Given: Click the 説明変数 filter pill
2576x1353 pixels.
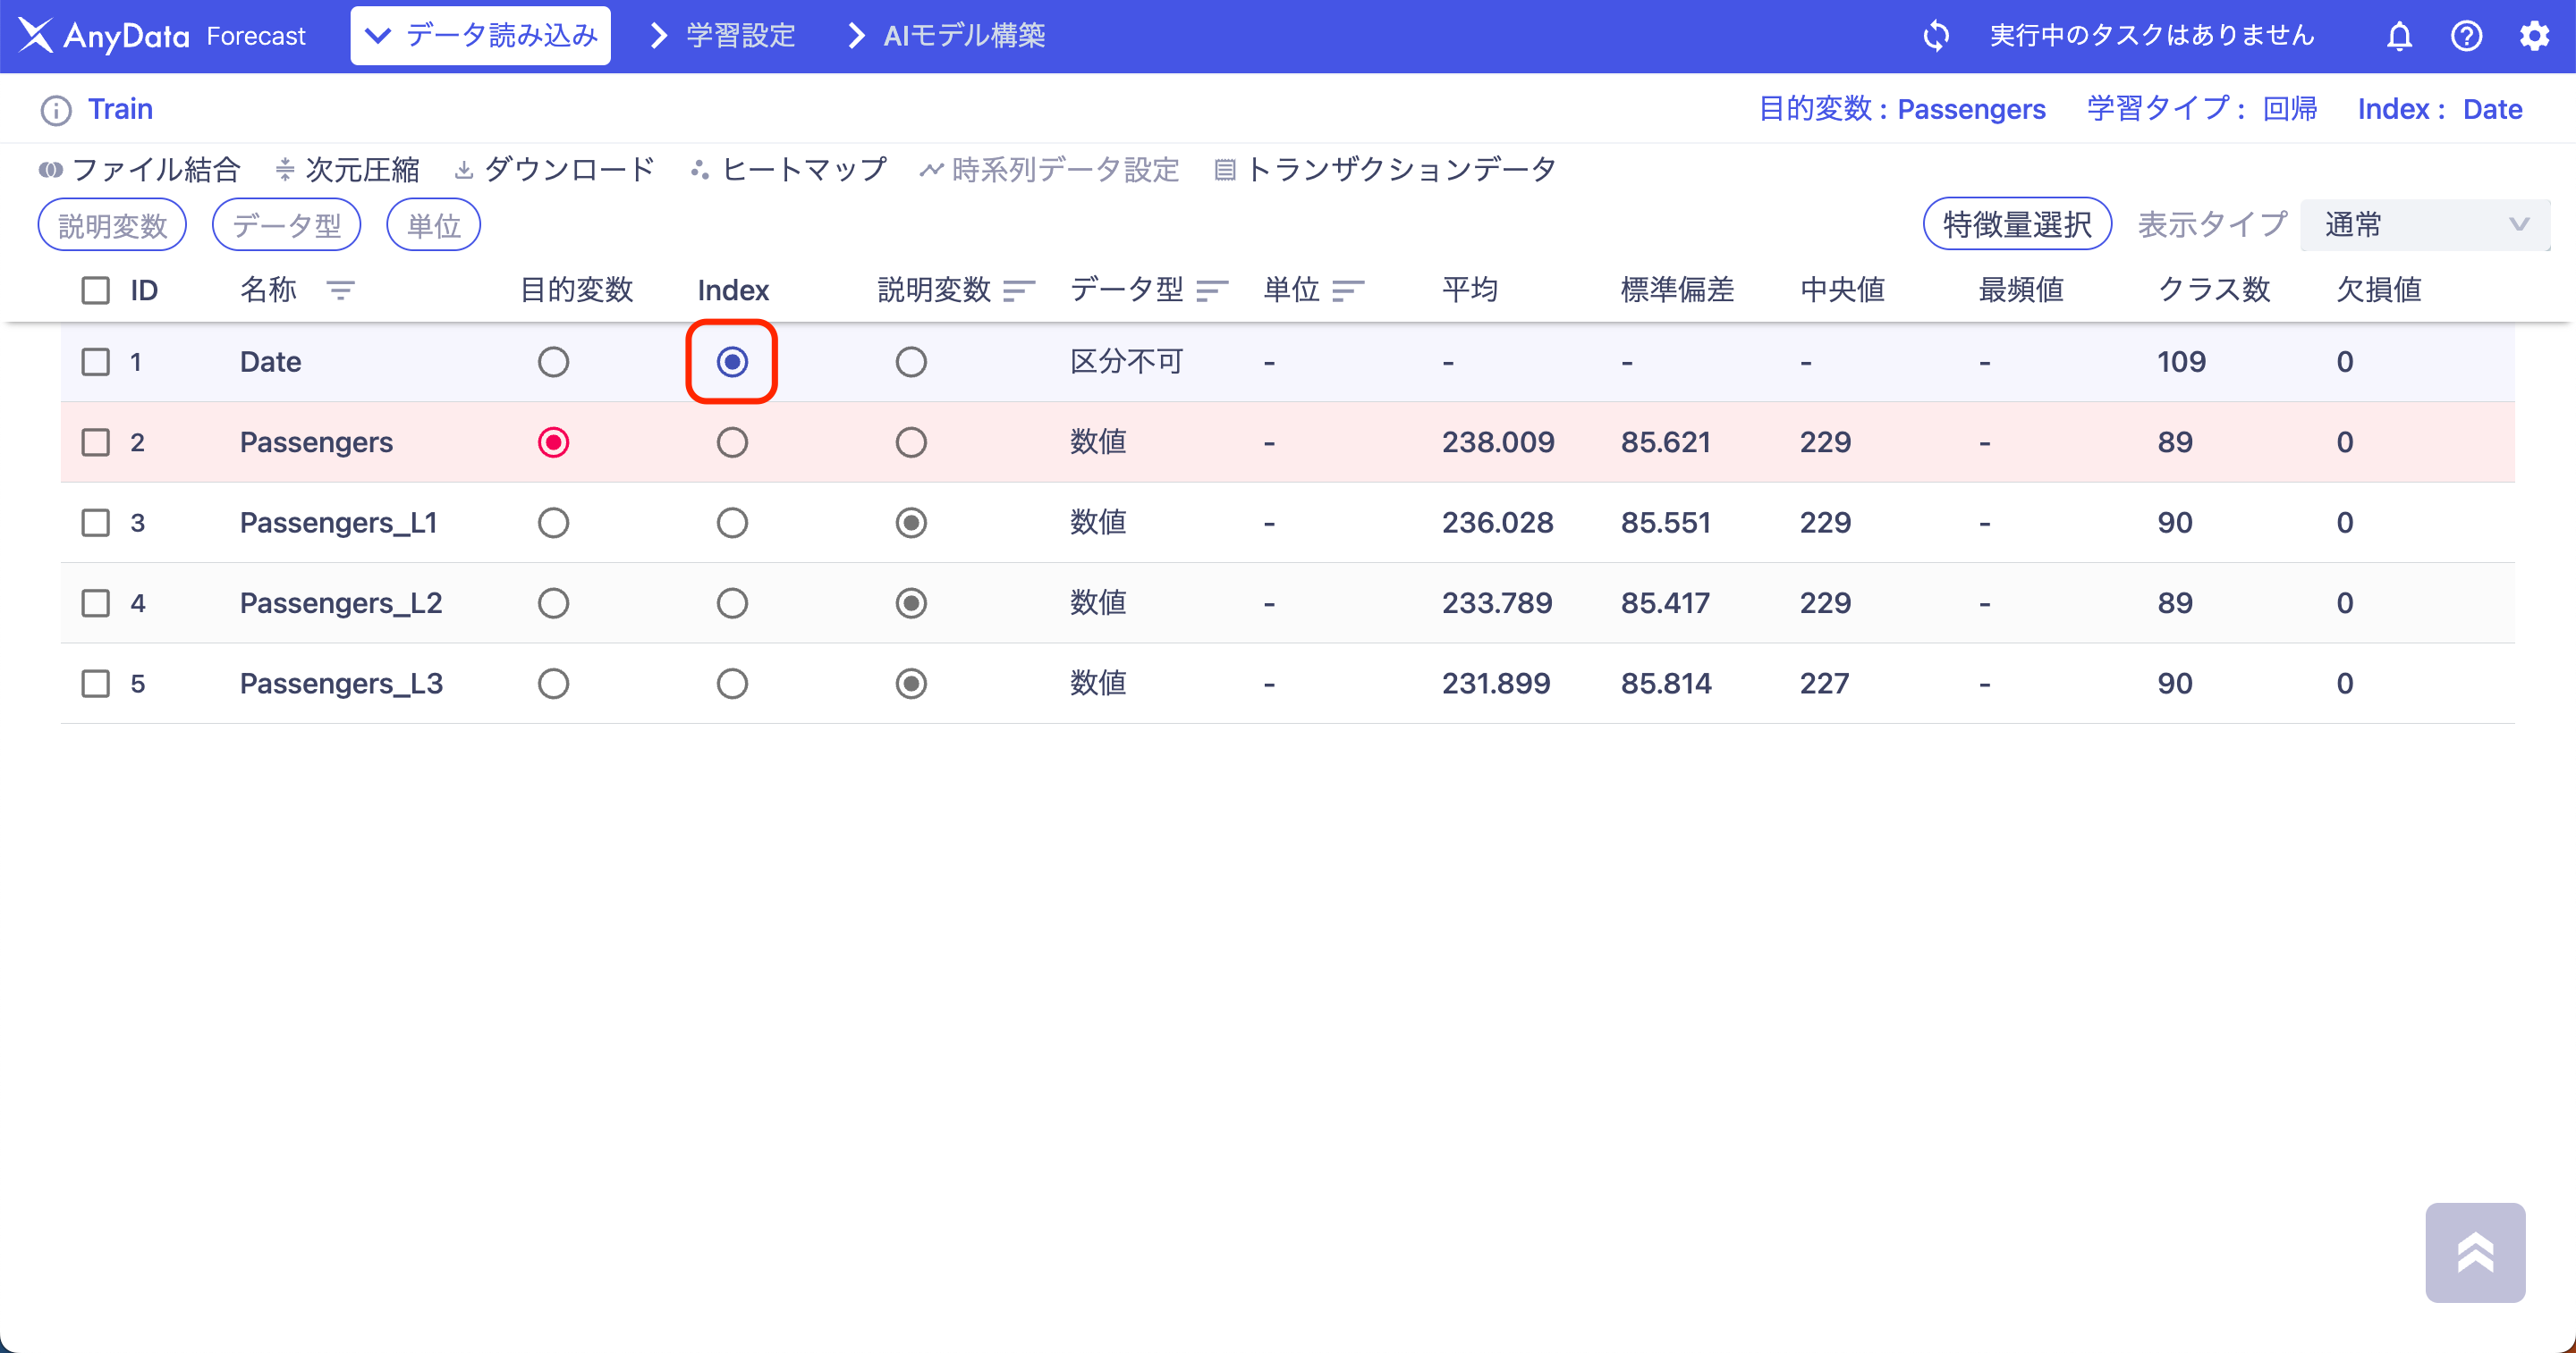Looking at the screenshot, I should click(x=112, y=223).
